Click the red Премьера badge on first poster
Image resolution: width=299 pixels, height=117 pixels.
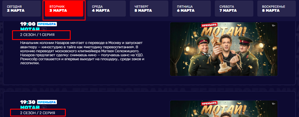pyautogui.click(x=209, y=25)
